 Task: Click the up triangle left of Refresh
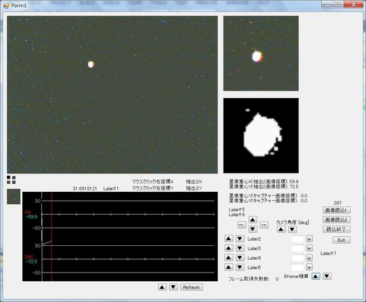click(x=162, y=287)
